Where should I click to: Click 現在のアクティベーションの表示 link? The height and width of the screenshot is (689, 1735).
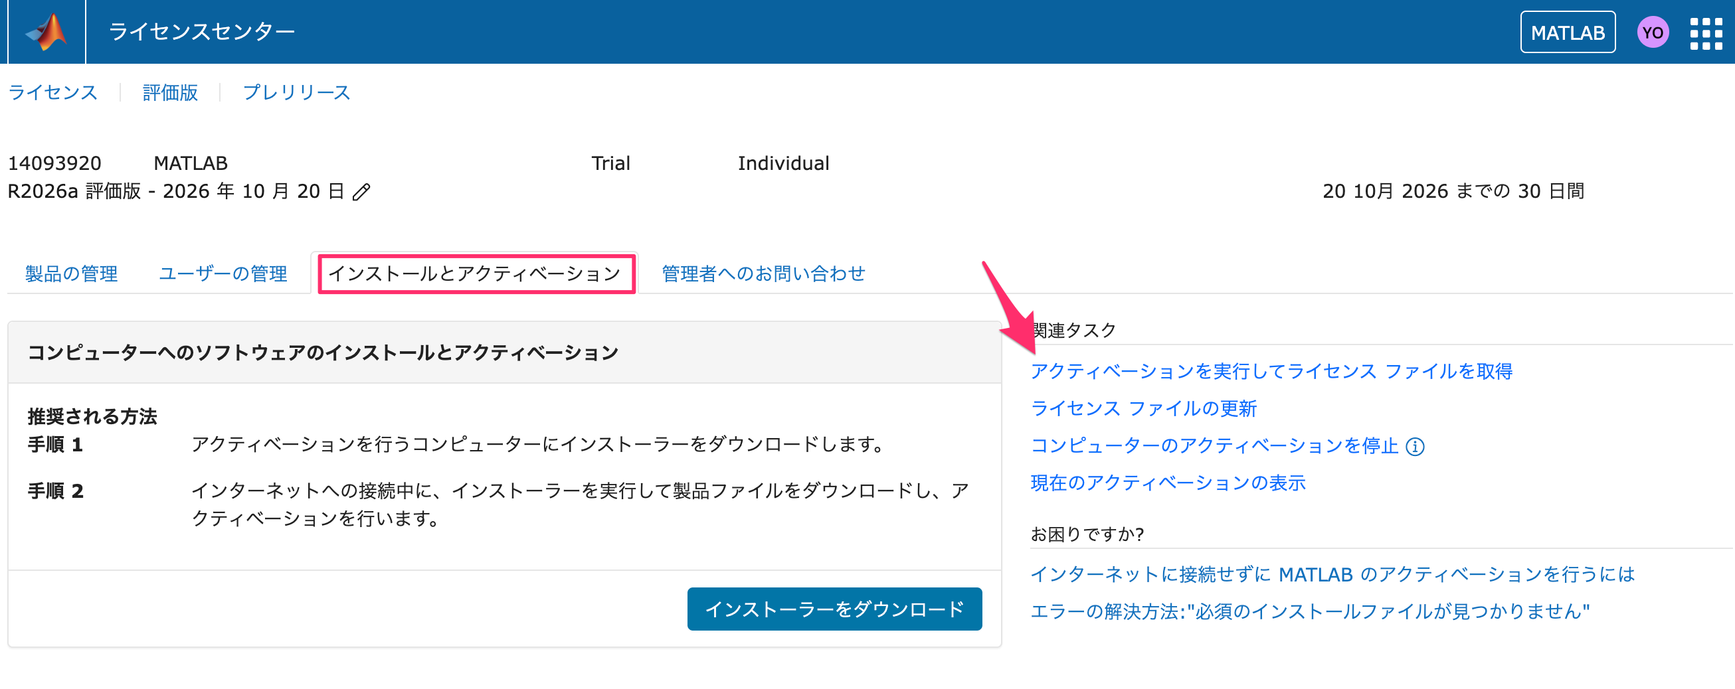1168,483
